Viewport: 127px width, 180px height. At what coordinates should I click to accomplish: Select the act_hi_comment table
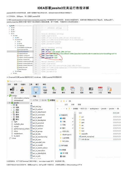pyautogui.click(x=38, y=115)
